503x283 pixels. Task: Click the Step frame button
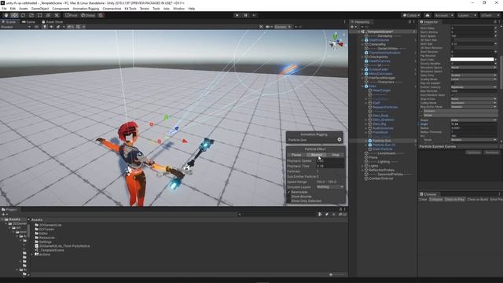pos(254,15)
